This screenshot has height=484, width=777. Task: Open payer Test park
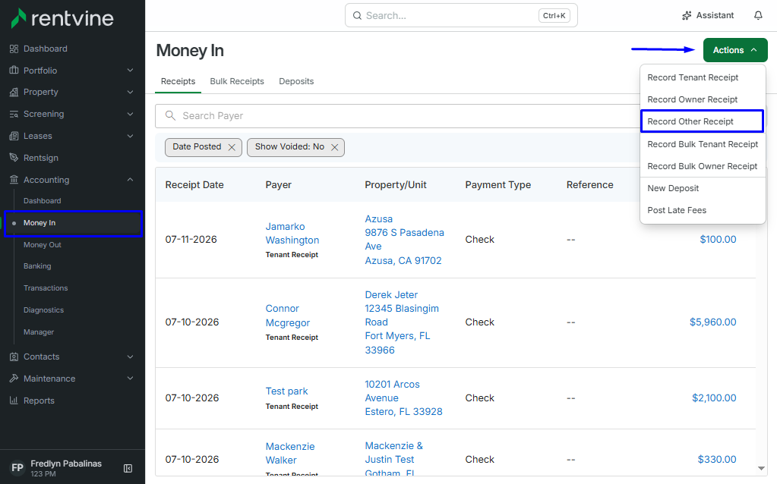(x=286, y=391)
